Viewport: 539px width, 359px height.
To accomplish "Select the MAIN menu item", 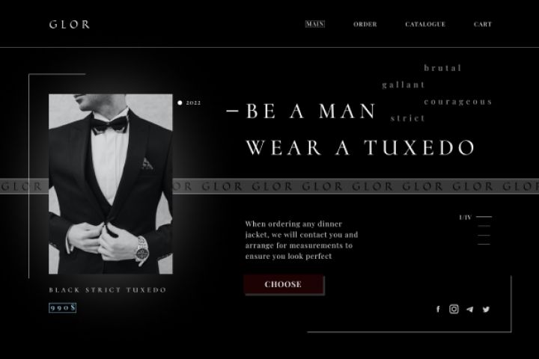I will 315,24.
